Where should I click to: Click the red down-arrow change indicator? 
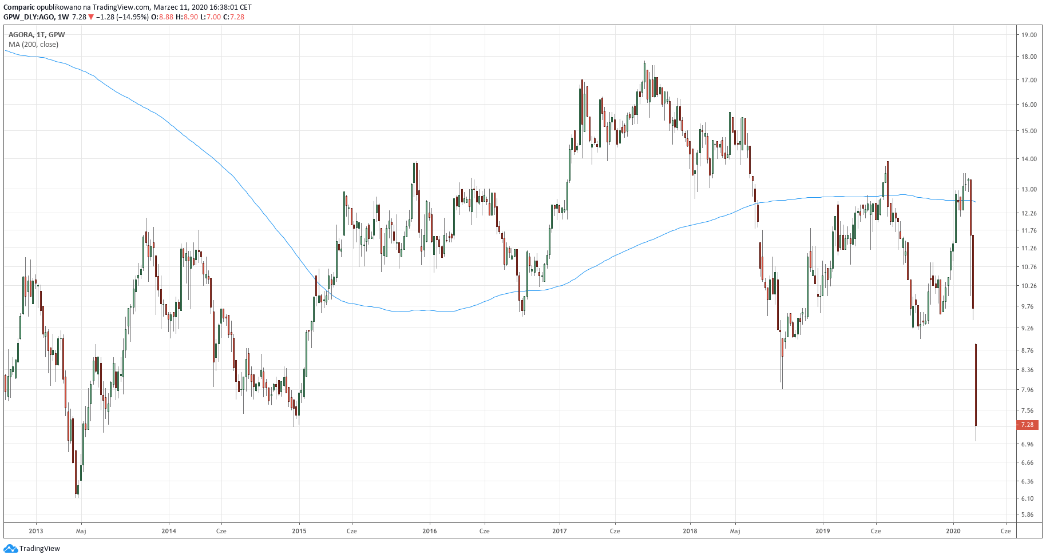(91, 17)
